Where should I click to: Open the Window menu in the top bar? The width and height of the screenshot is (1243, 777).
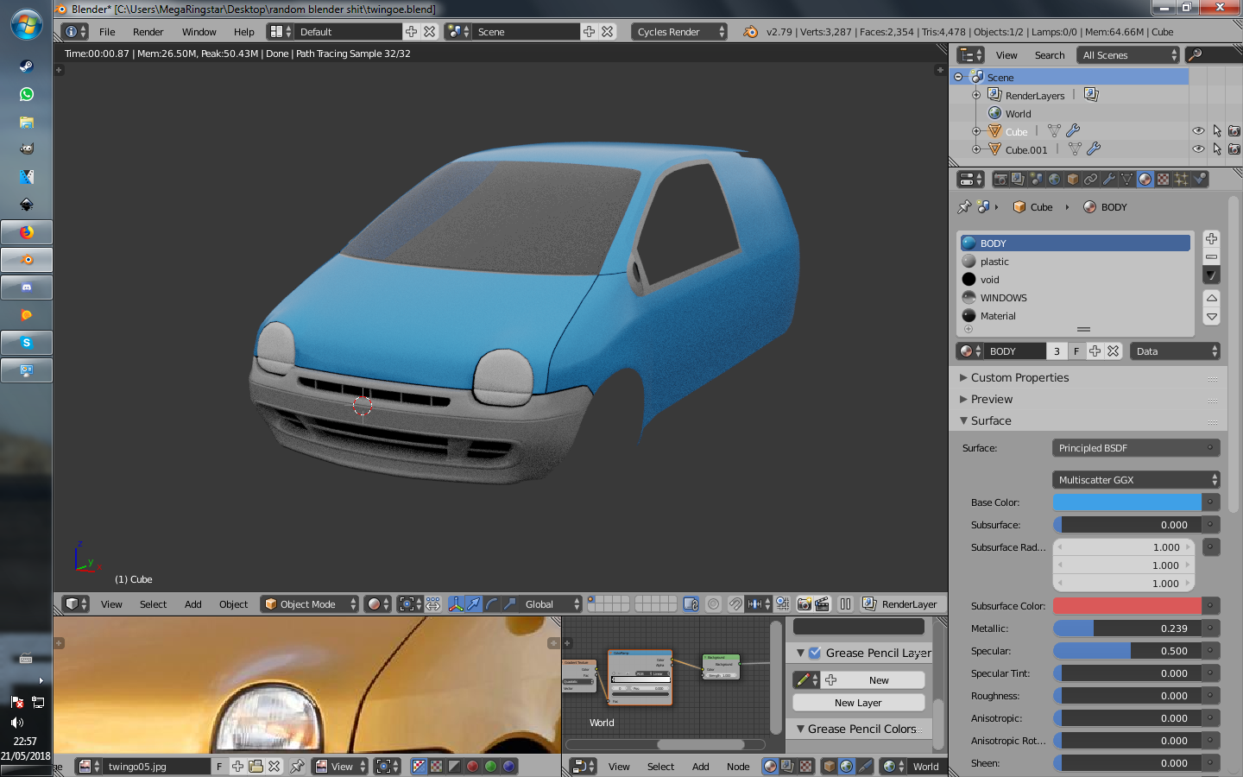[199, 32]
